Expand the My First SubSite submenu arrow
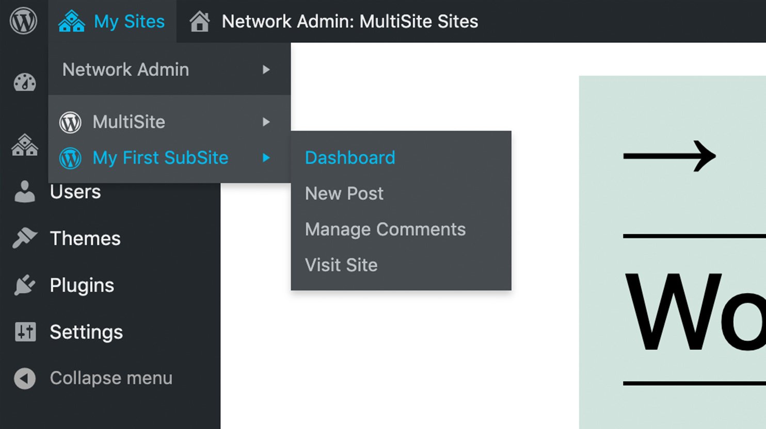The height and width of the screenshot is (429, 766). (266, 158)
